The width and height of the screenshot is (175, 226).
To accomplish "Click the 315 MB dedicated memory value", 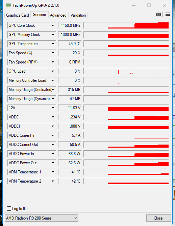I will [x=70, y=90].
